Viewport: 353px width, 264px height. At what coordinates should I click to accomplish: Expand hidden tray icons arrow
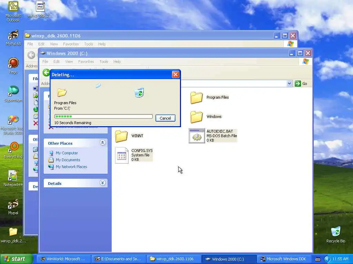[327, 259]
